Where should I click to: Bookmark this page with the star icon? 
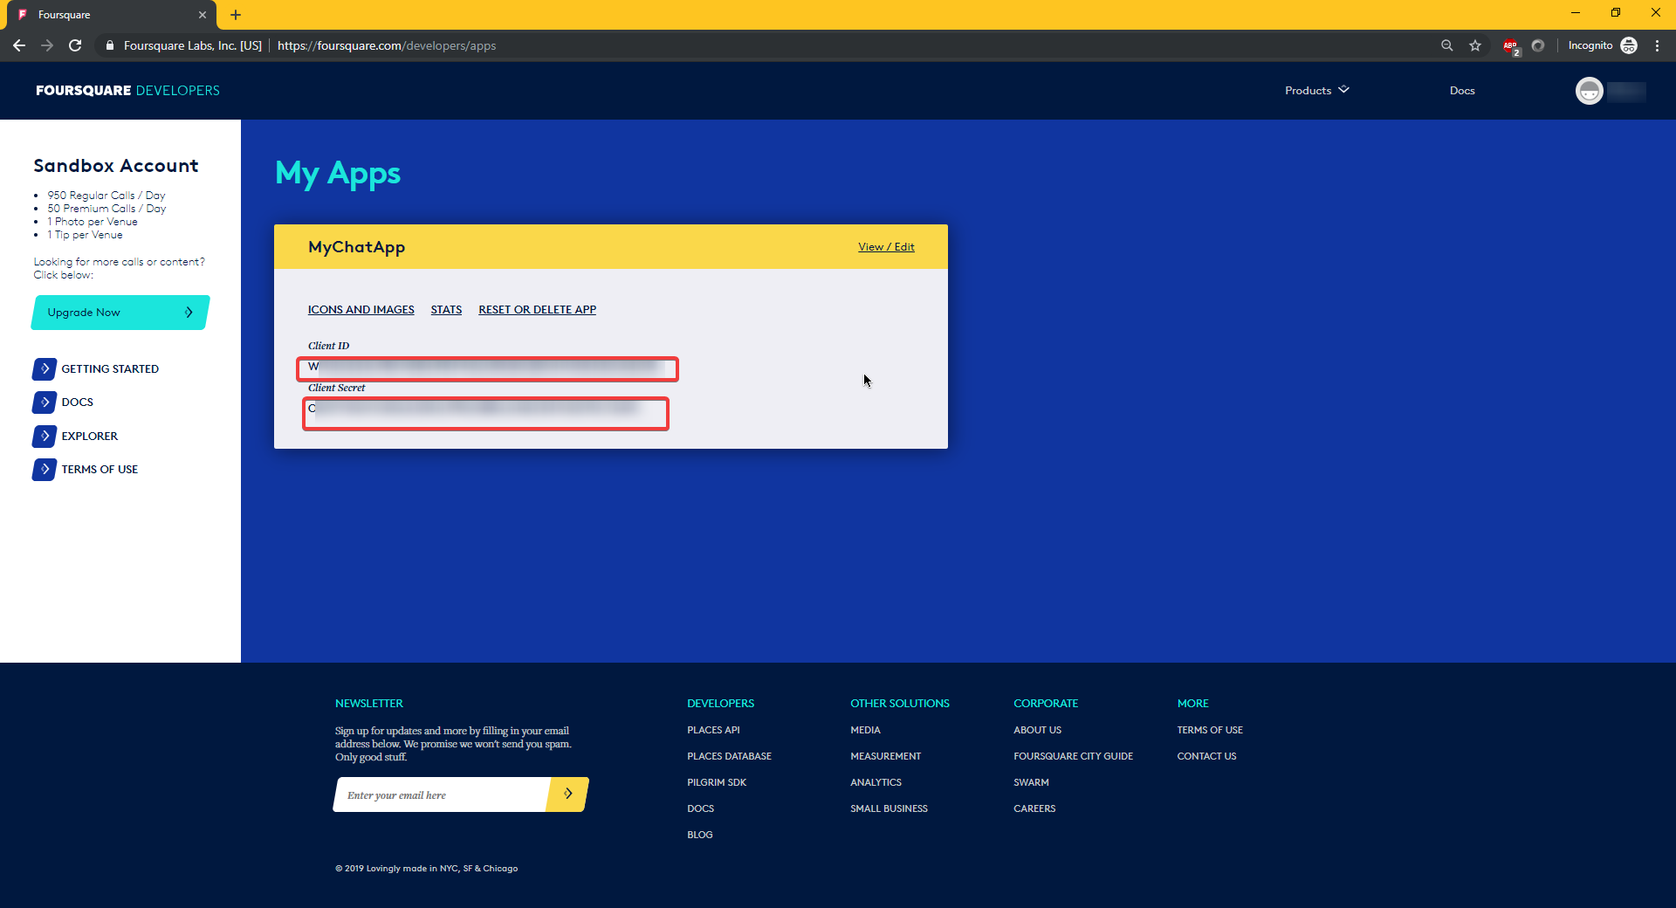tap(1475, 45)
